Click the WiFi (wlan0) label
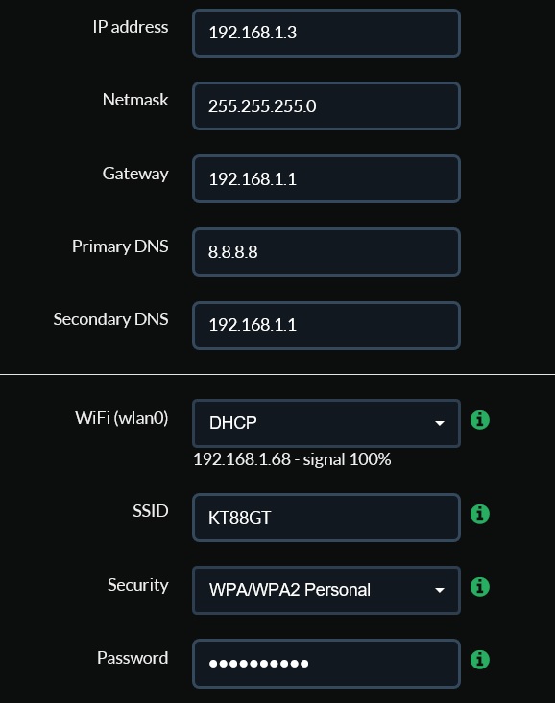This screenshot has height=703, width=555. pos(122,418)
